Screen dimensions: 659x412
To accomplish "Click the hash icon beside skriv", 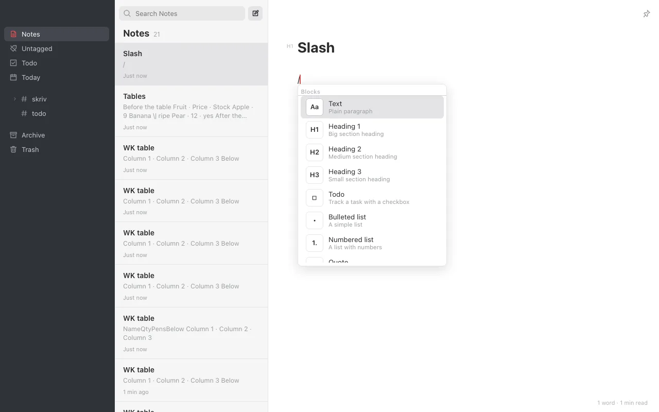I will click(x=24, y=99).
